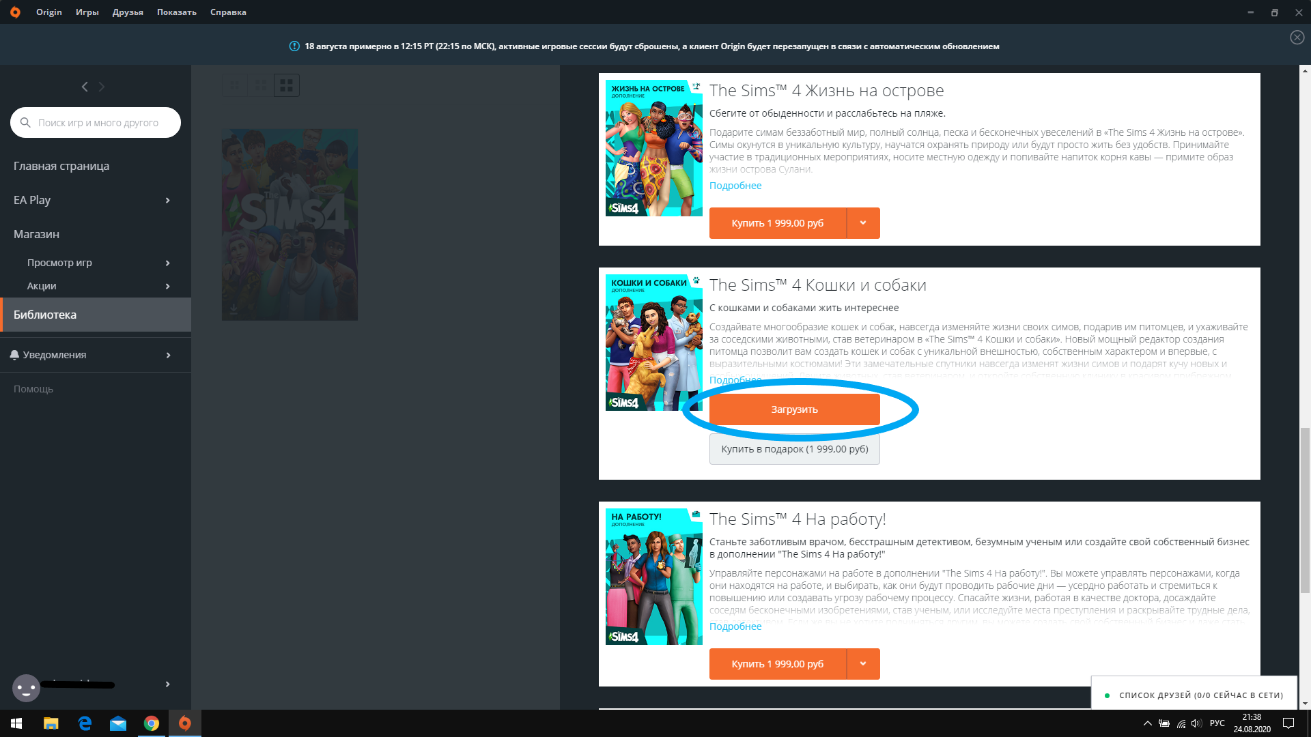Click the Origin logo icon in title bar
The height and width of the screenshot is (737, 1311).
point(15,12)
